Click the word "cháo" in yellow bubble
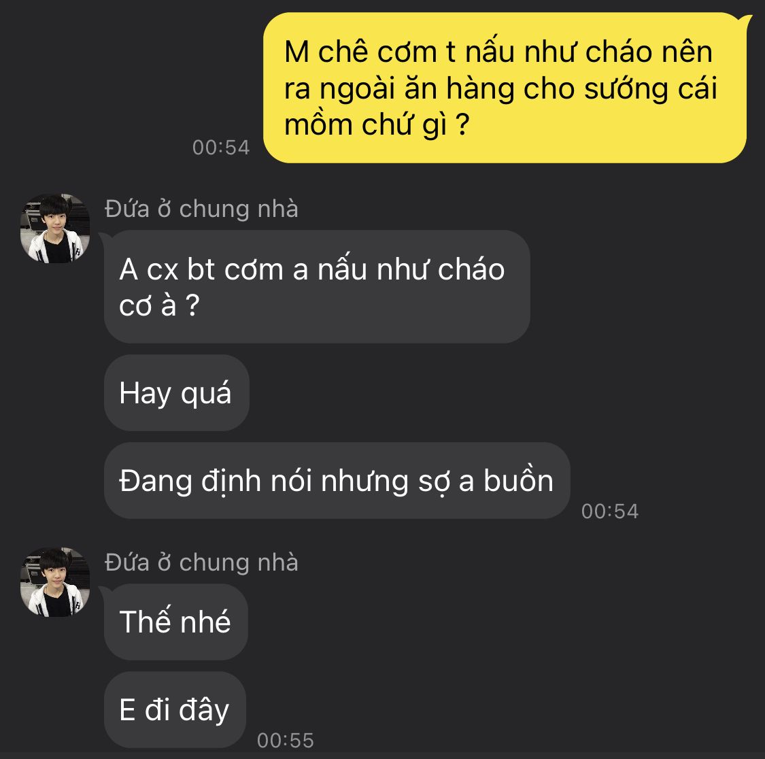Image resolution: width=765 pixels, height=759 pixels. [619, 52]
